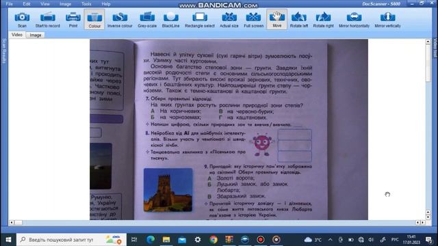This screenshot has width=438, height=246.
Task: Switch to the Video tab
Action: click(17, 35)
